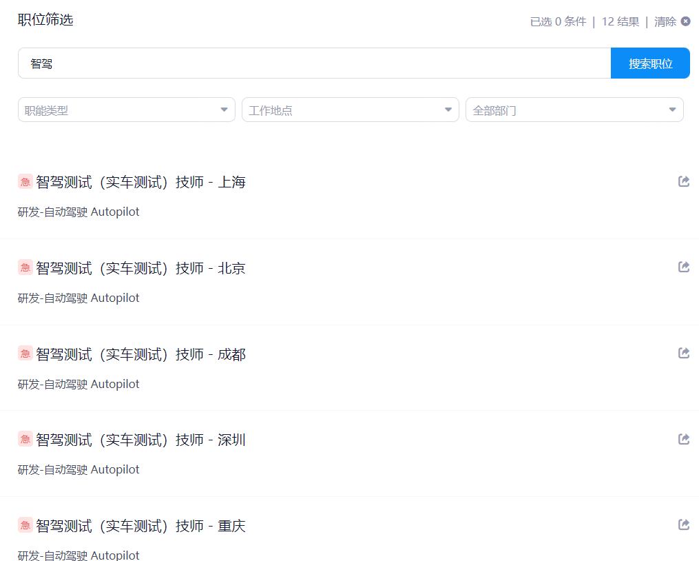
Task: Click 研发-自动驾驶 Autopilot under 北京 job
Action: pyautogui.click(x=79, y=298)
